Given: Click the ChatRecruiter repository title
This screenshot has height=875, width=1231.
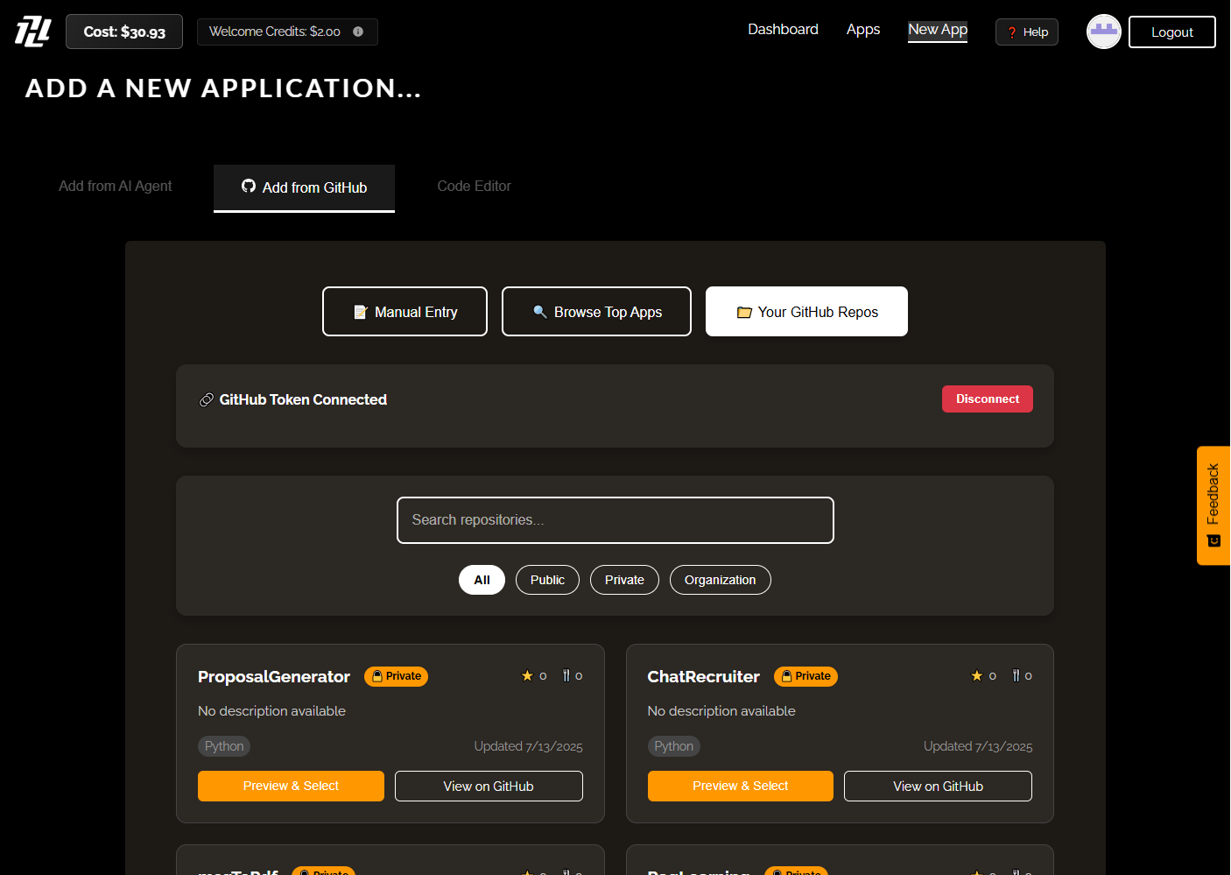Looking at the screenshot, I should pos(703,676).
